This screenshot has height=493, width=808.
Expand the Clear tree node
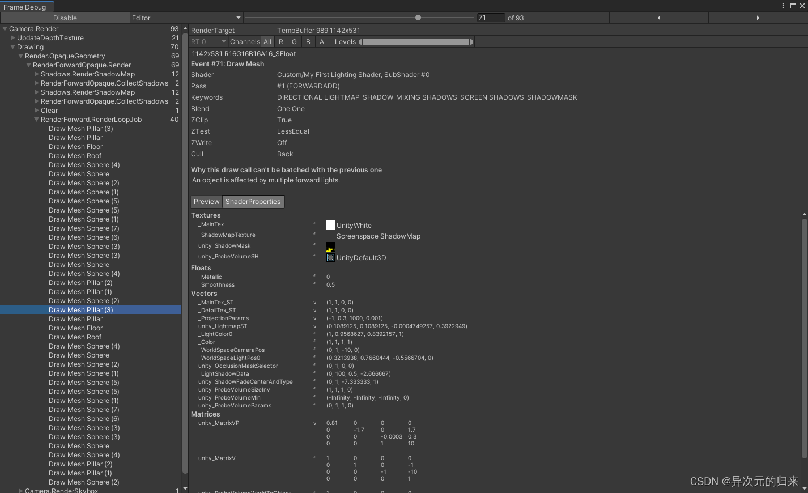37,110
